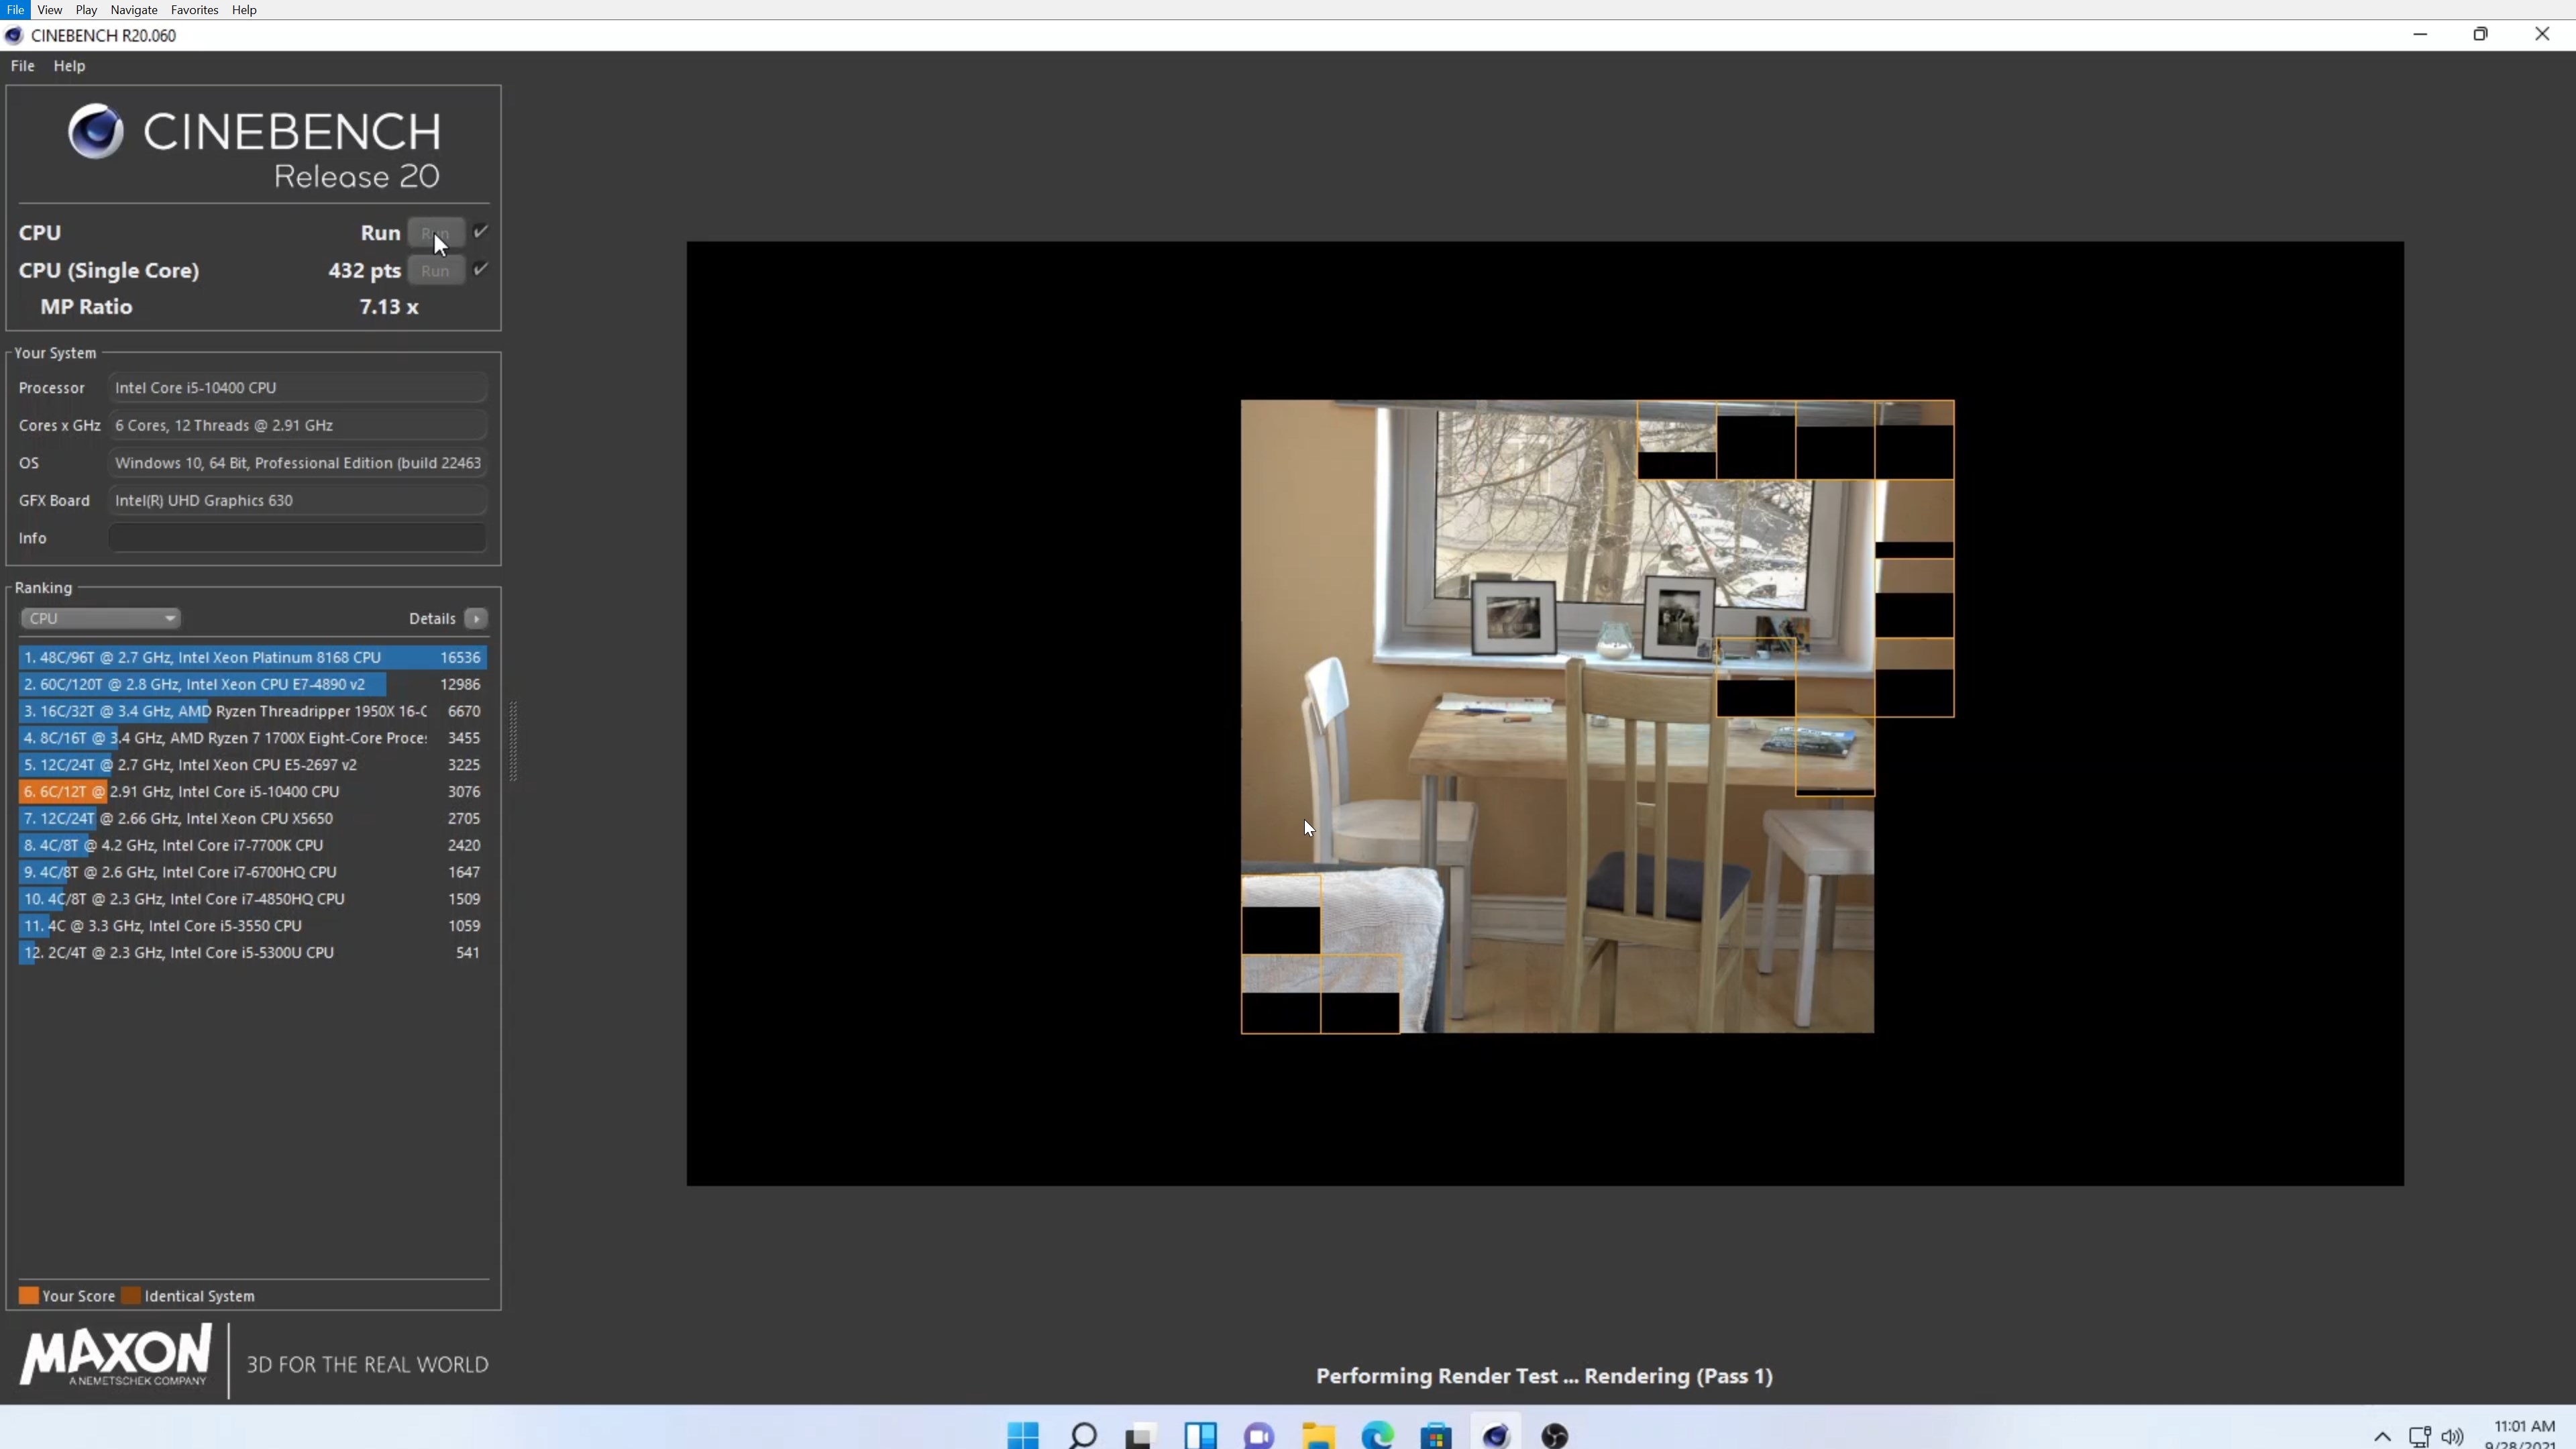Click the empty Info input field
Viewport: 2576px width, 1449px height.
pyautogui.click(x=298, y=538)
